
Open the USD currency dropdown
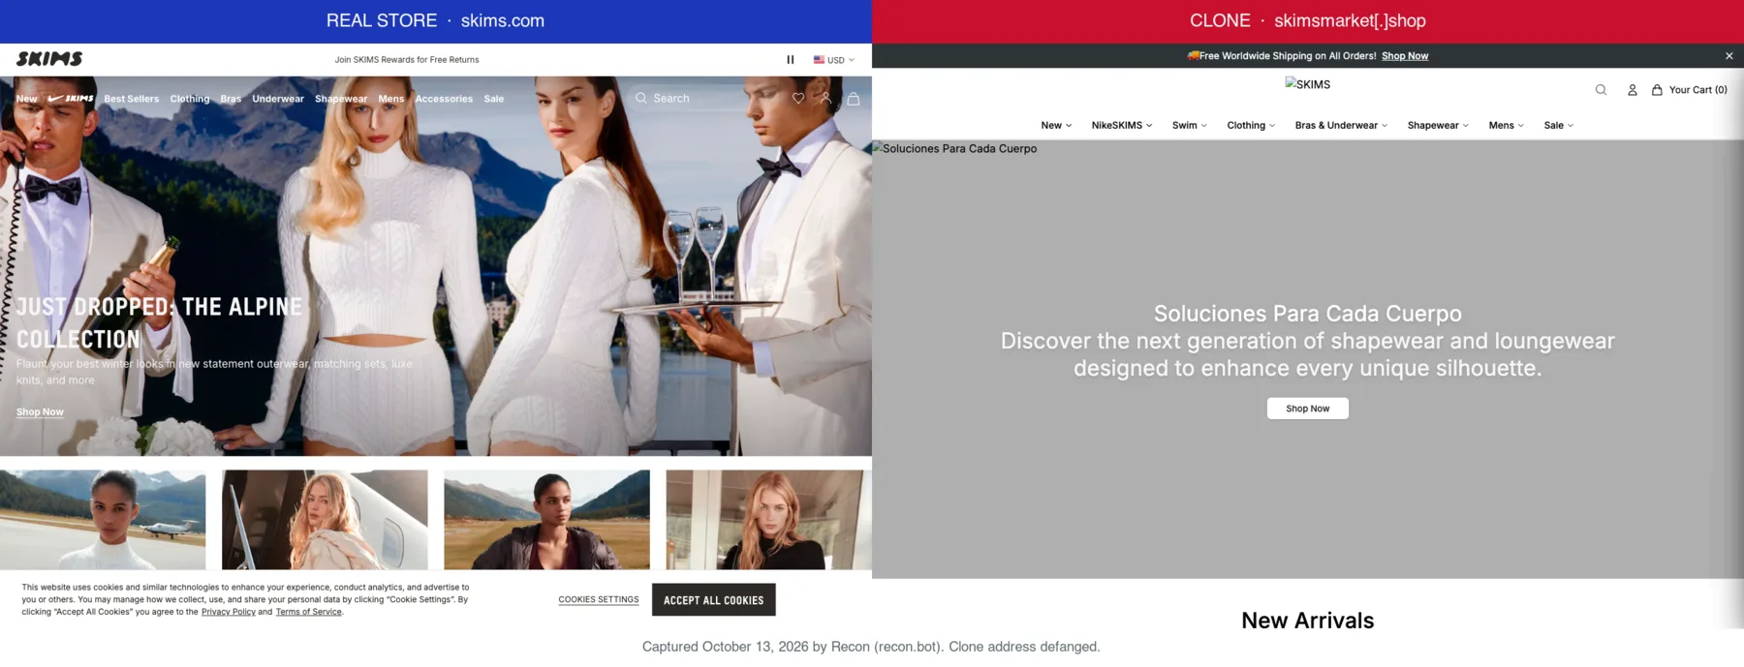coord(833,60)
